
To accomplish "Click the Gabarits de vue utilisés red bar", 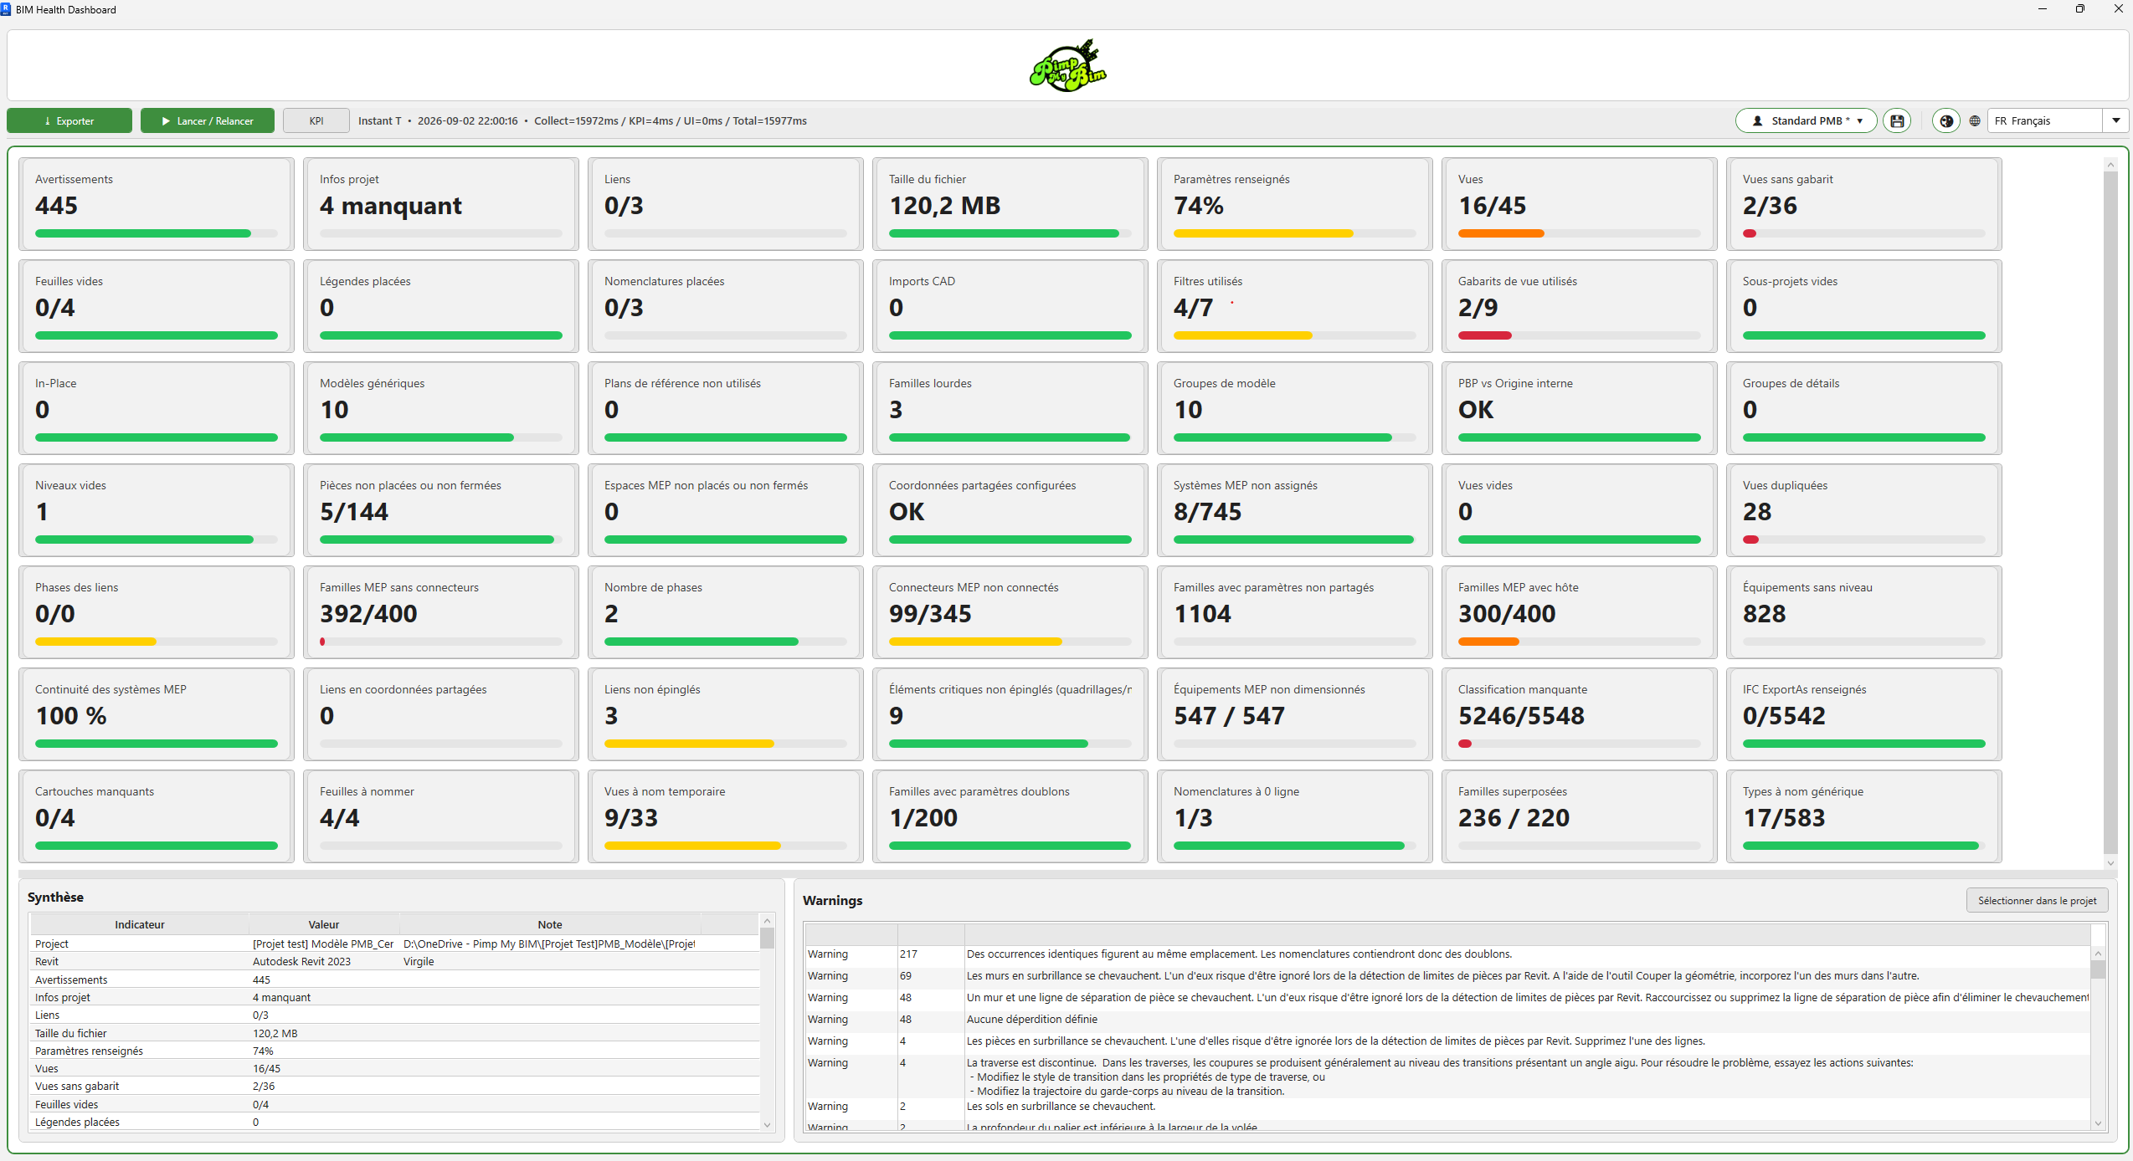I will click(1485, 335).
